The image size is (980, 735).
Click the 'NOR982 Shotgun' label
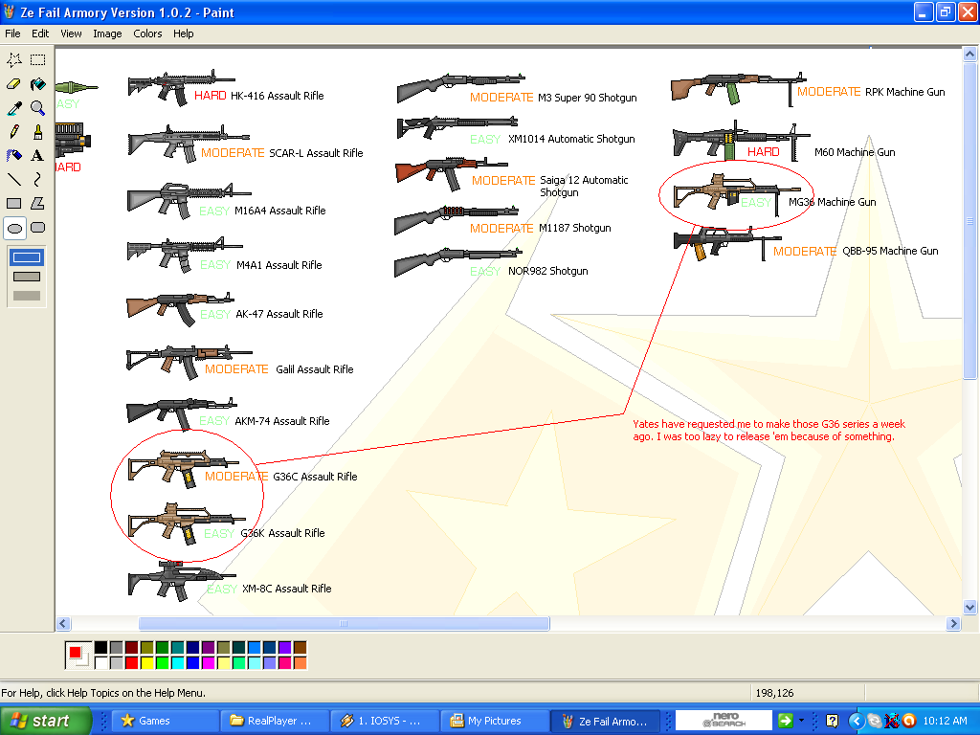(547, 271)
